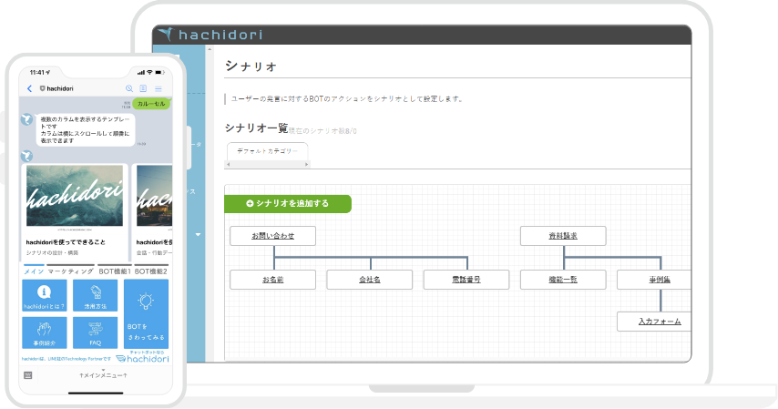Image resolution: width=778 pixels, height=409 pixels.
Task: Tap the keyboard icon at the phone's bottom left
Action: (x=28, y=375)
